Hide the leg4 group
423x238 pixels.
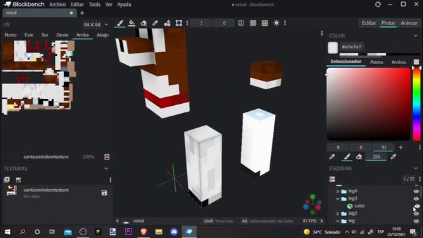[x=416, y=191]
